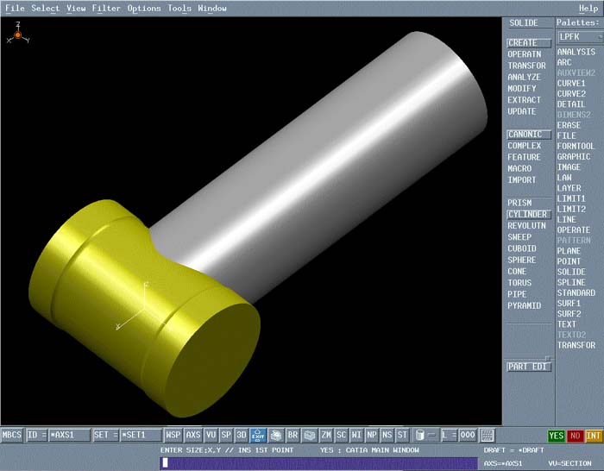Click the green YES button
Image resolution: width=604 pixels, height=471 pixels.
[x=557, y=436]
